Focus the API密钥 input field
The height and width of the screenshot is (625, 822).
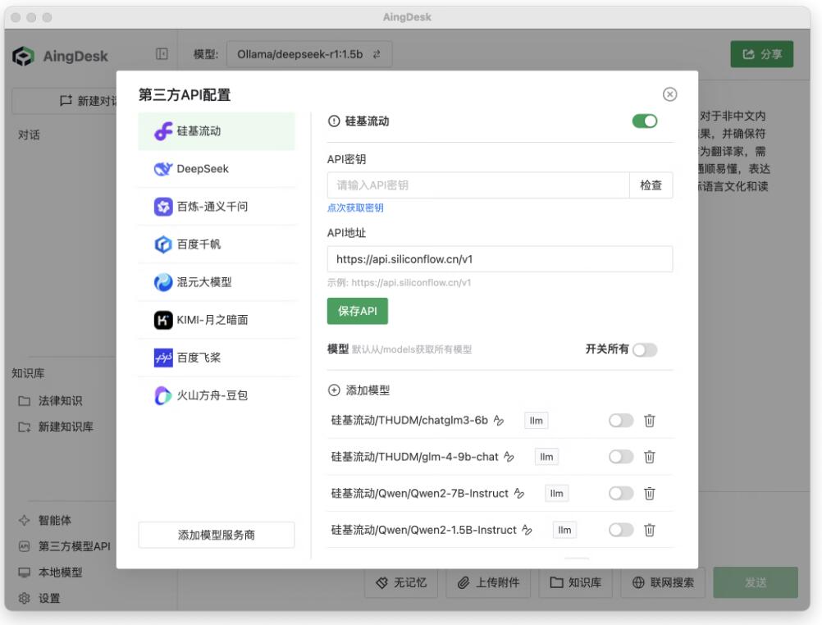[477, 185]
